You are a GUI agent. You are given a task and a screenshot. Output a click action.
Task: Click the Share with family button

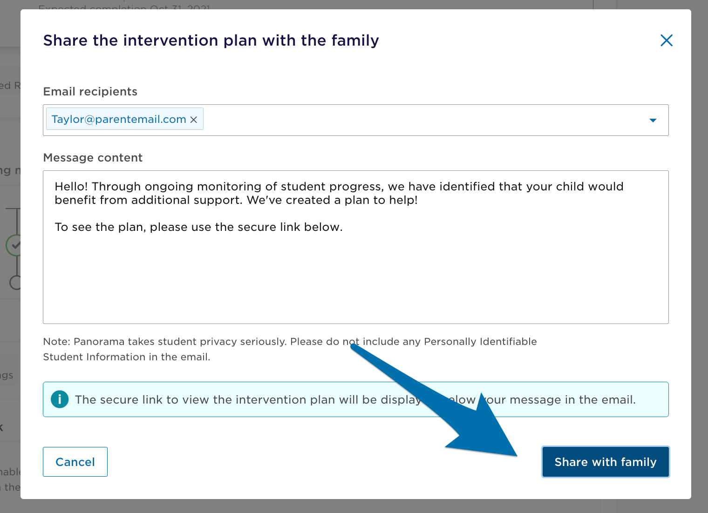(x=605, y=462)
